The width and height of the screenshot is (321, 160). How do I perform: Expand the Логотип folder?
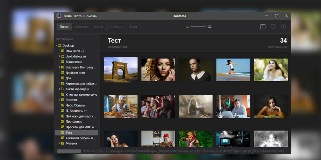pos(60,100)
